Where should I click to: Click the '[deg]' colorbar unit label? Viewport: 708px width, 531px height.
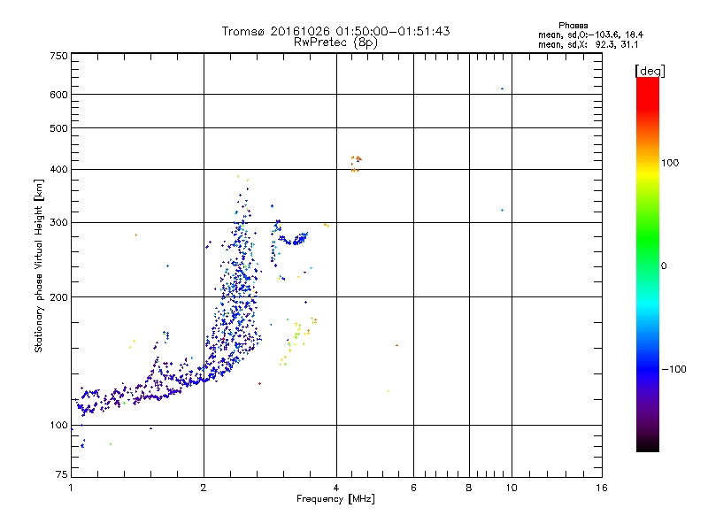coord(650,71)
